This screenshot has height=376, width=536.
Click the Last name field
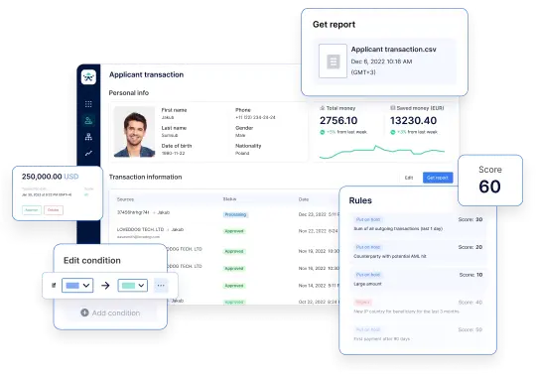coord(174,132)
